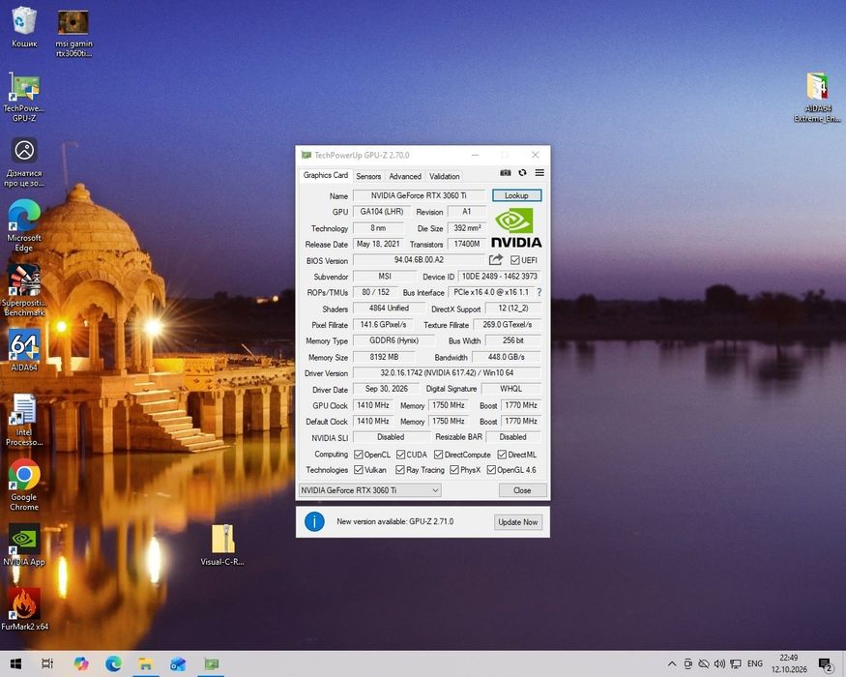Toggle the UEFI checkbox
The height and width of the screenshot is (677, 846).
click(514, 260)
